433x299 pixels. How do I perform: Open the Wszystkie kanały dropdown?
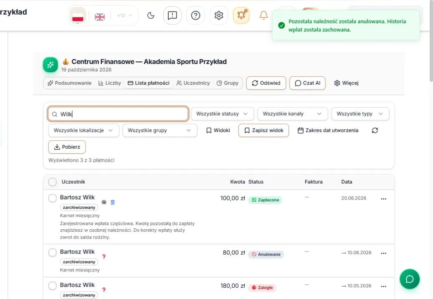(x=292, y=114)
